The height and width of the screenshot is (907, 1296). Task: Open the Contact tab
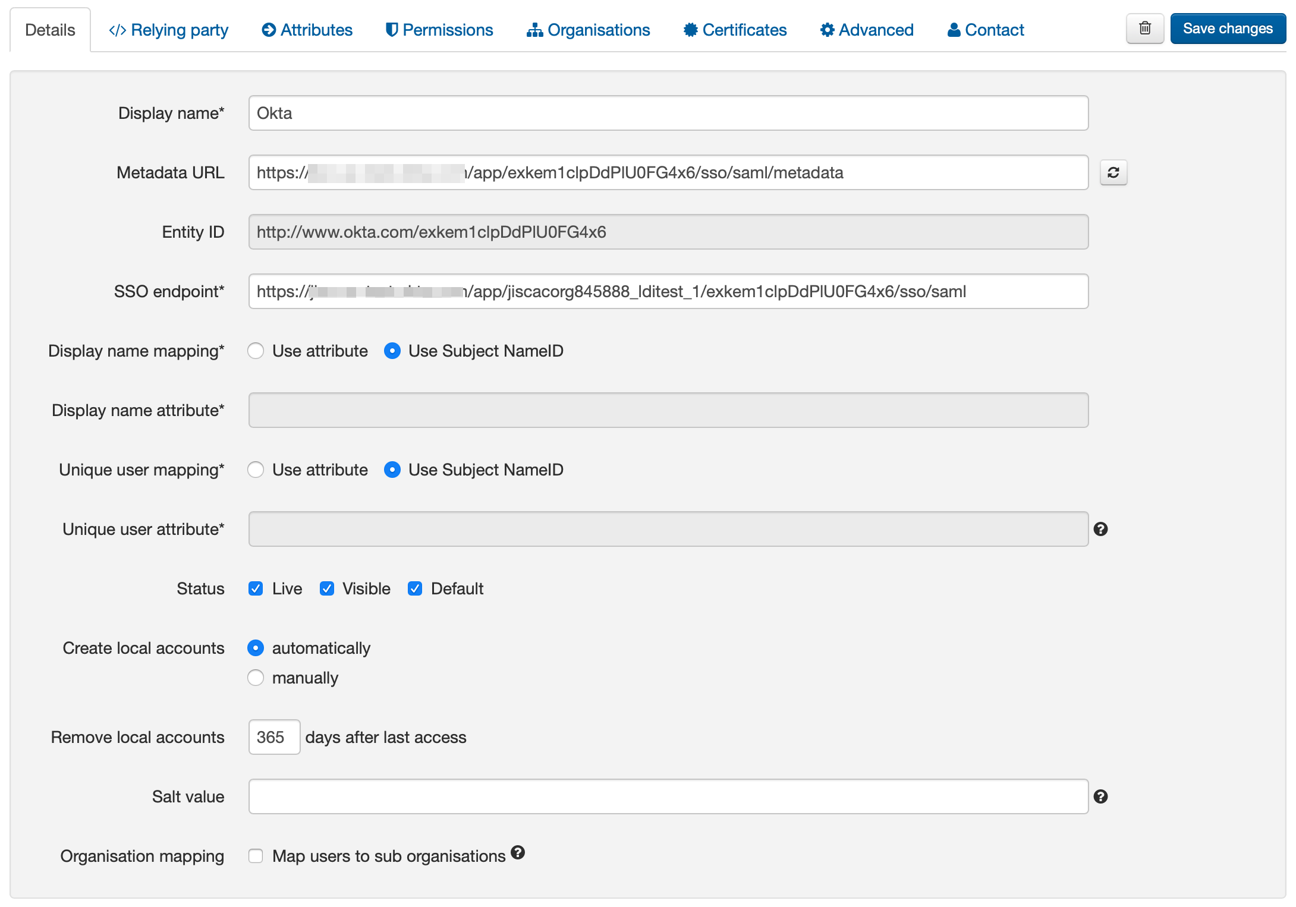(984, 29)
